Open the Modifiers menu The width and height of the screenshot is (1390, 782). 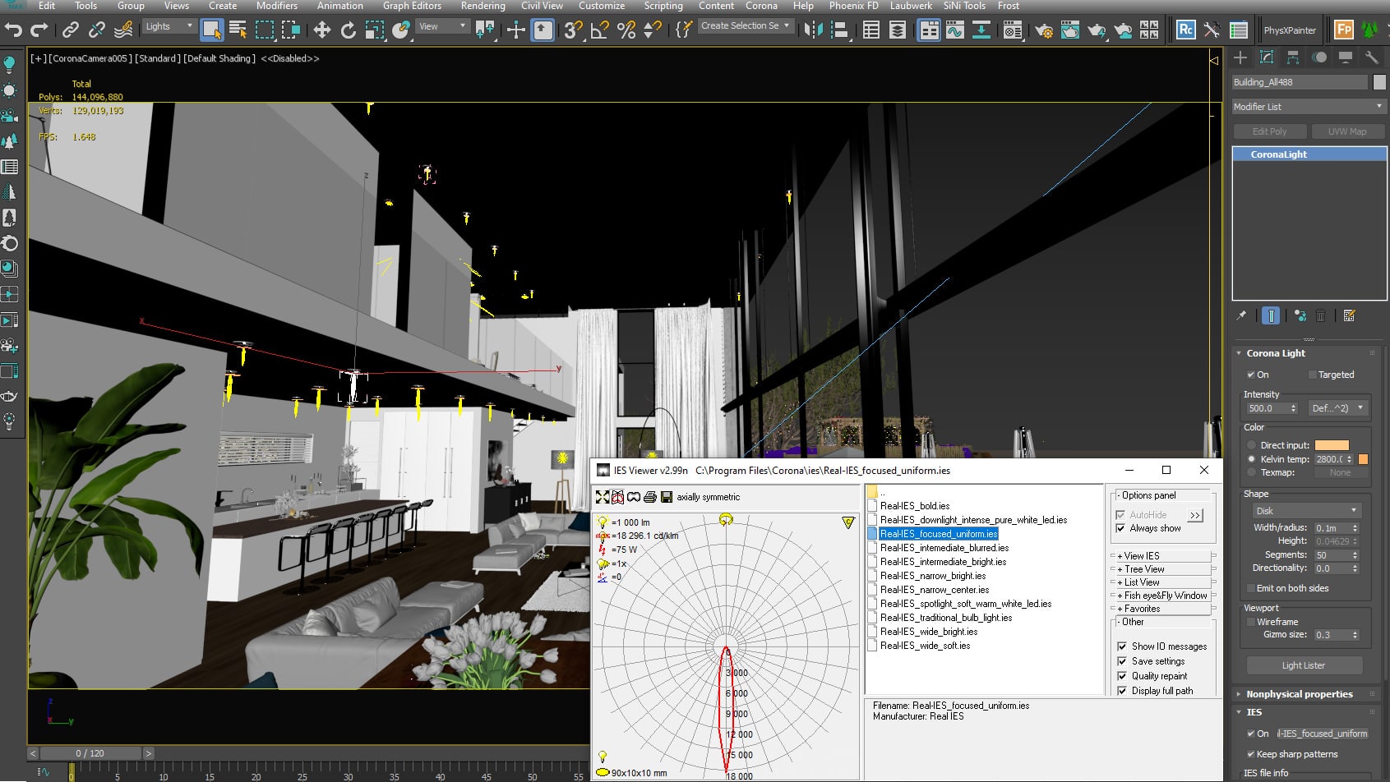(x=276, y=6)
